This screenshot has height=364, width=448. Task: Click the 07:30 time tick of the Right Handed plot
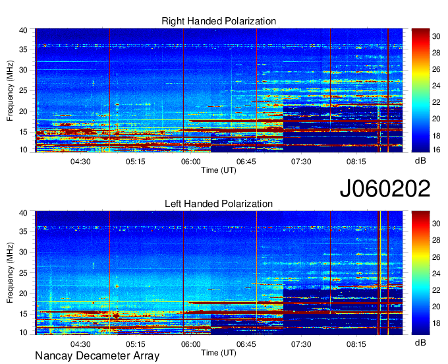(301, 162)
